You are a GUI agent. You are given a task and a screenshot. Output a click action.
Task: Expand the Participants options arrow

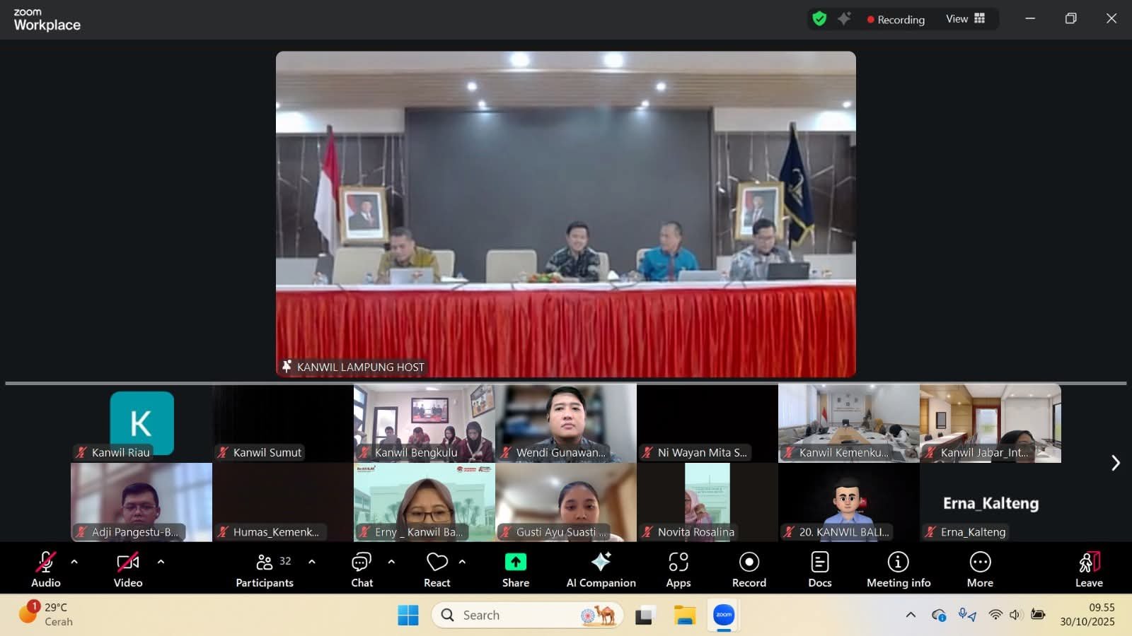pyautogui.click(x=312, y=562)
